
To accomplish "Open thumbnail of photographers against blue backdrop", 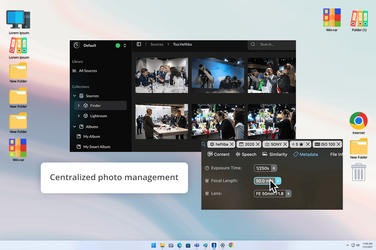I will coord(218,75).
